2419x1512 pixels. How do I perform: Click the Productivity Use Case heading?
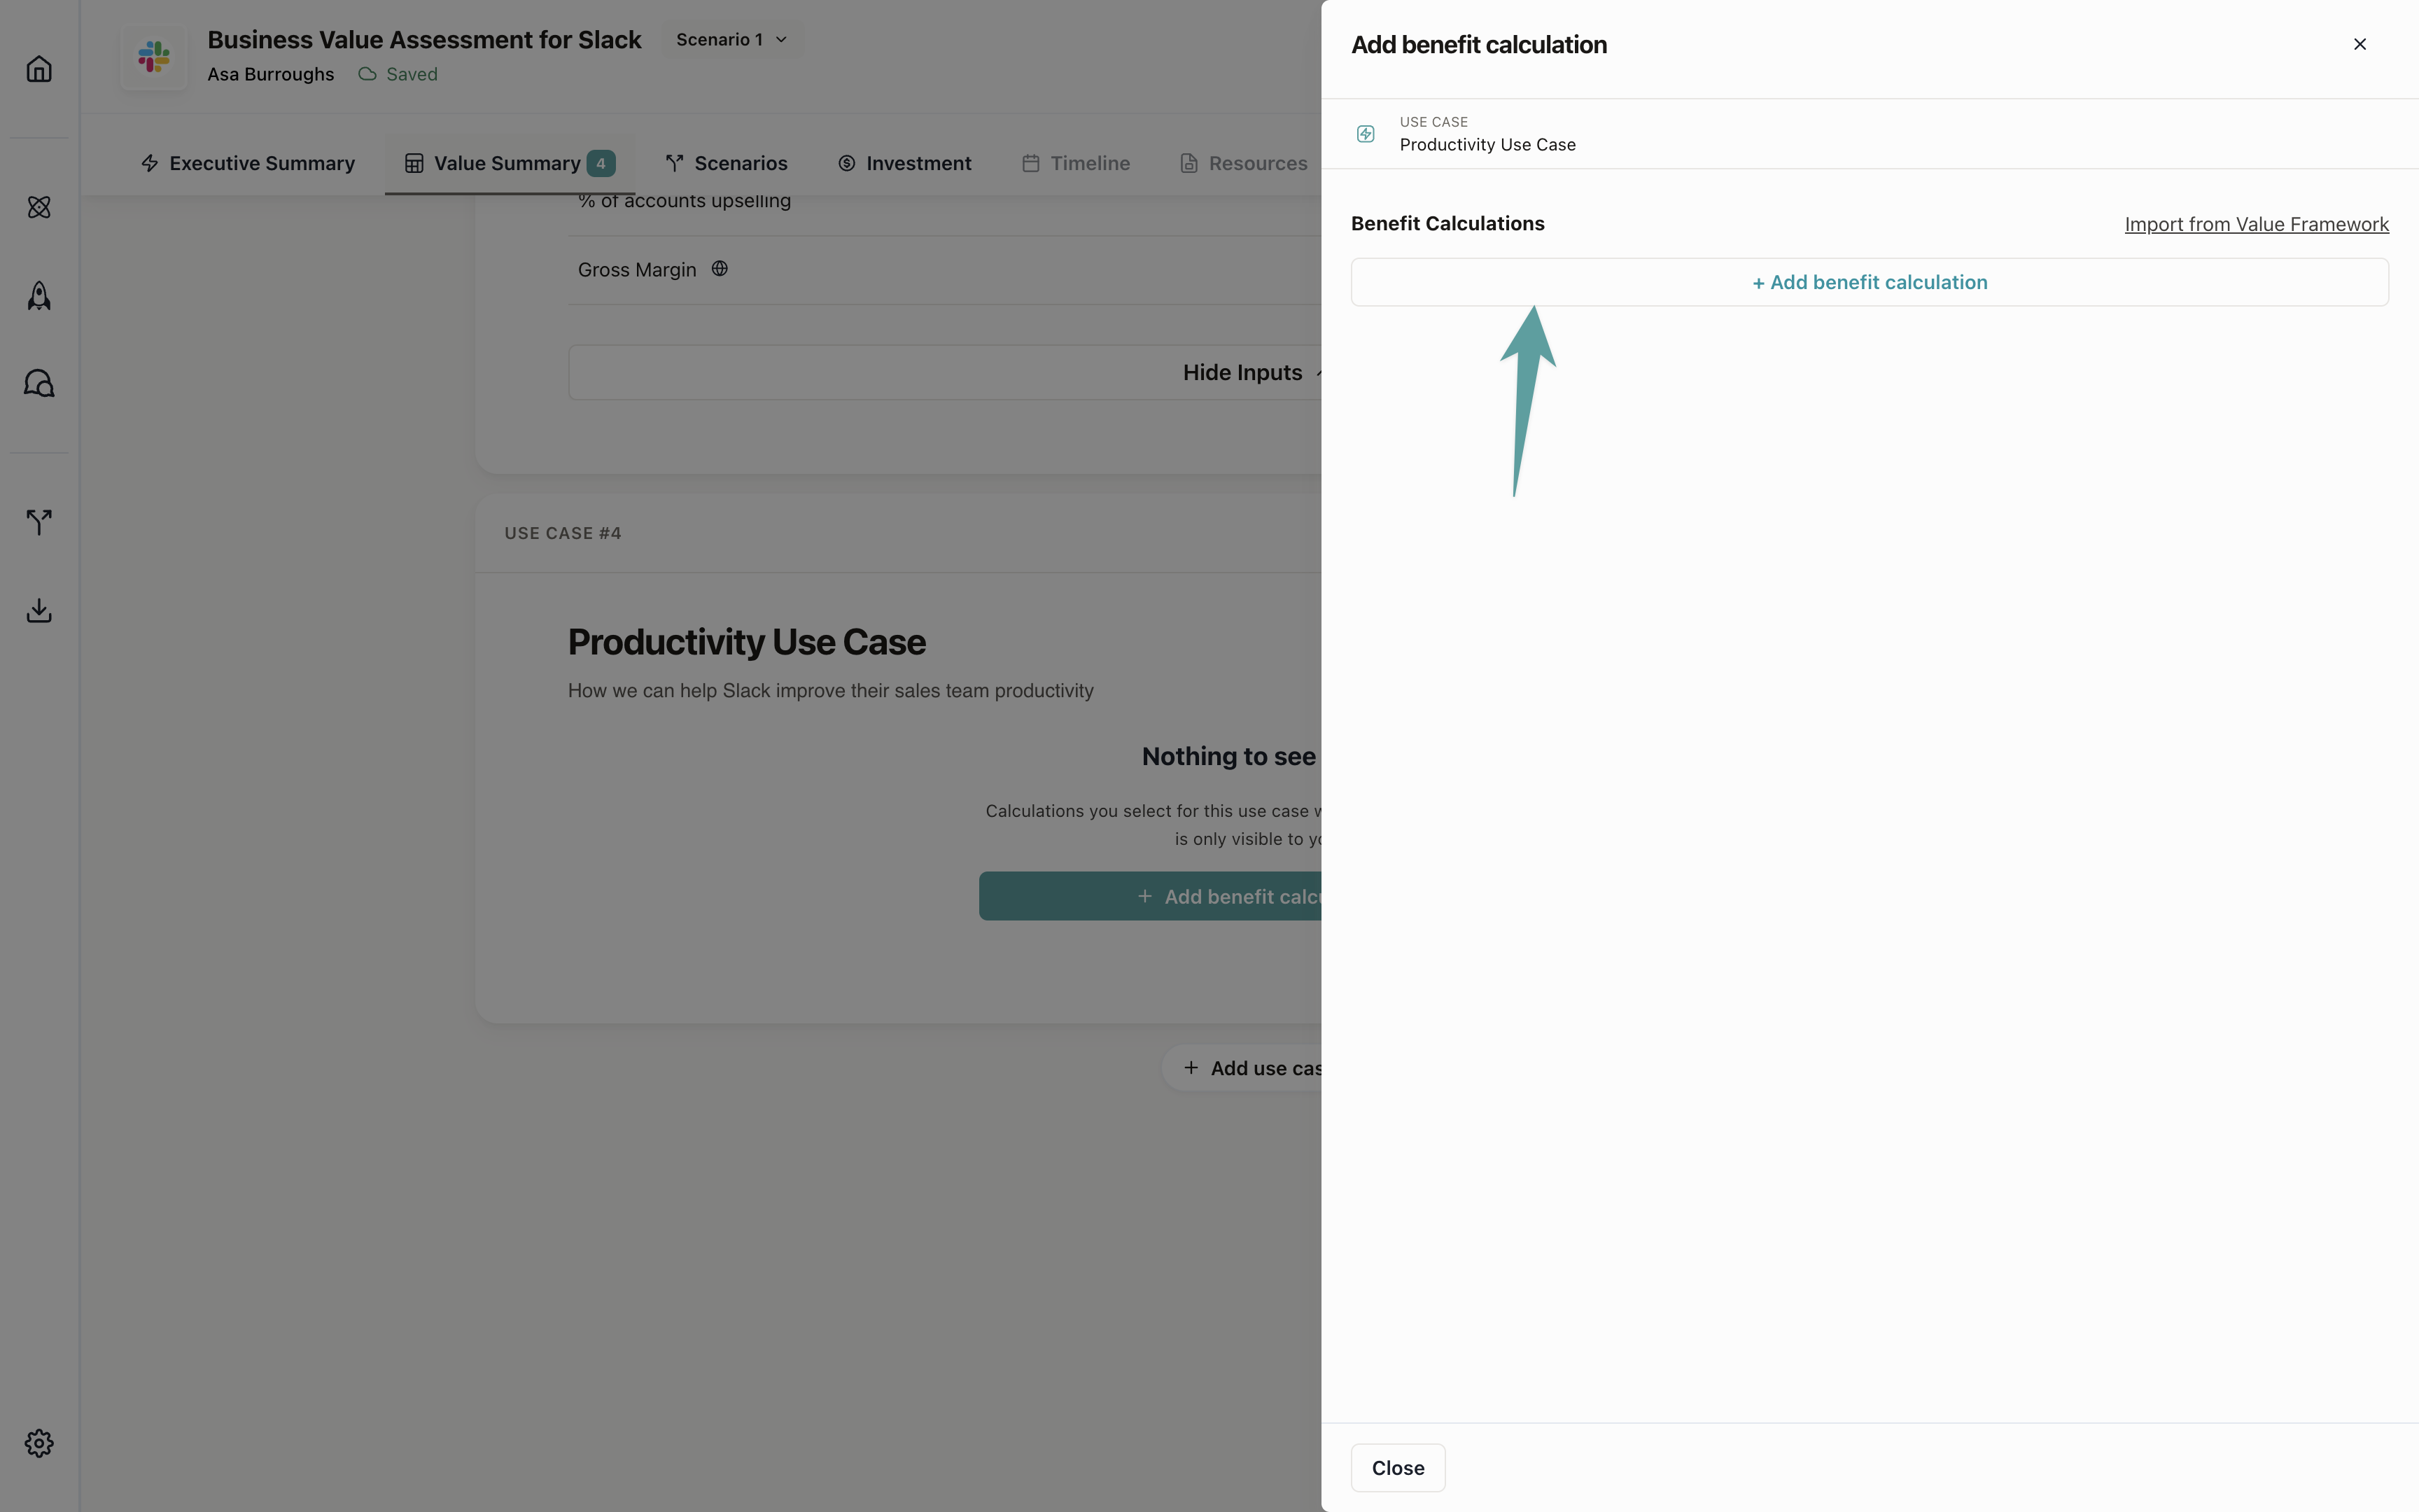coord(747,642)
